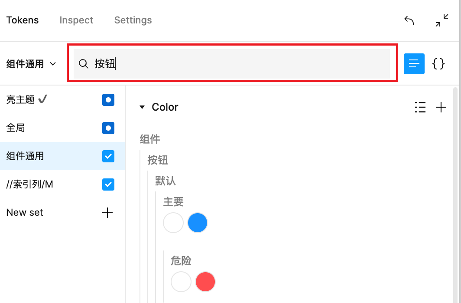461x303 pixels.
Task: Switch to list view using blue list icon
Action: [414, 64]
